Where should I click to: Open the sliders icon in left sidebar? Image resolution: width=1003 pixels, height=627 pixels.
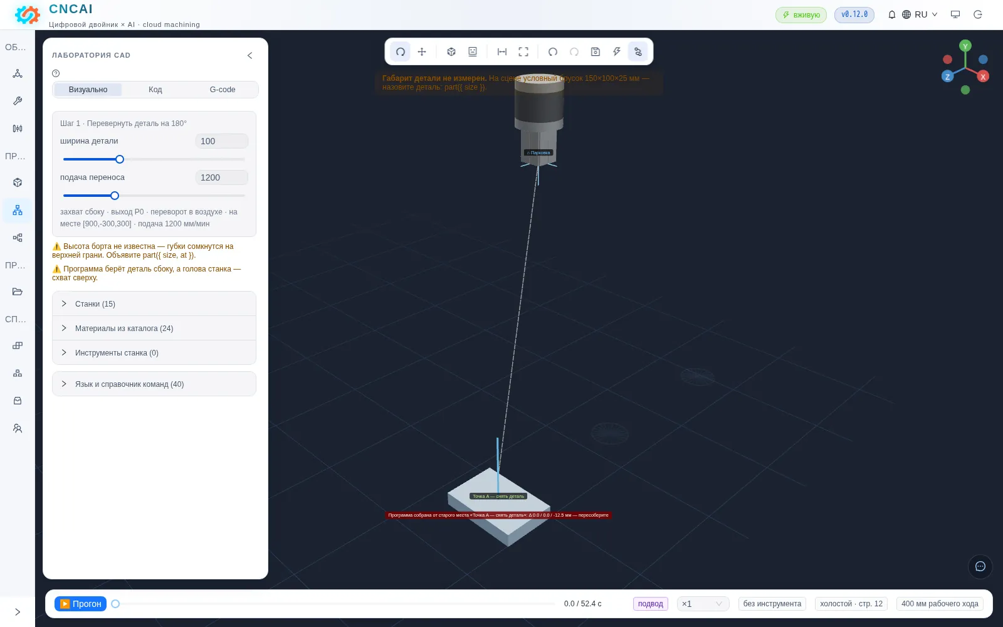[18, 129]
